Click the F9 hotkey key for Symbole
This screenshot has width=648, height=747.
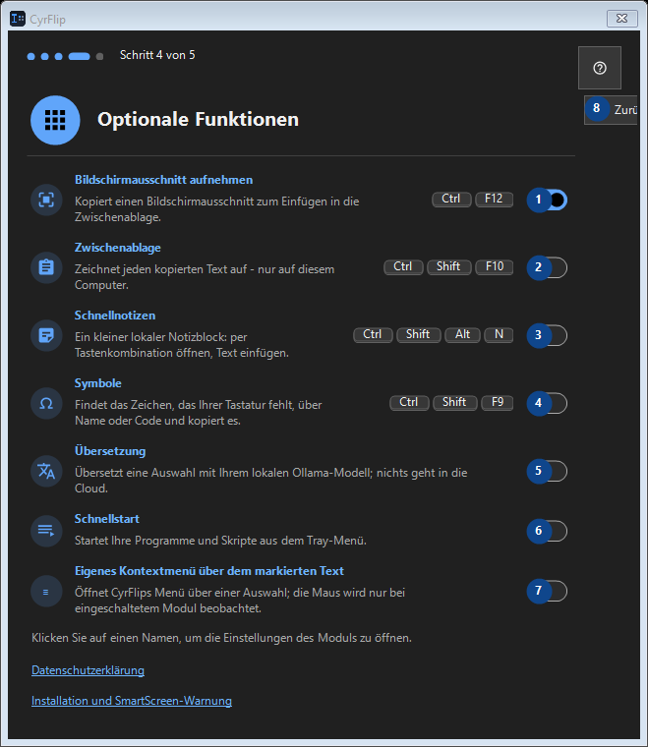pyautogui.click(x=497, y=403)
